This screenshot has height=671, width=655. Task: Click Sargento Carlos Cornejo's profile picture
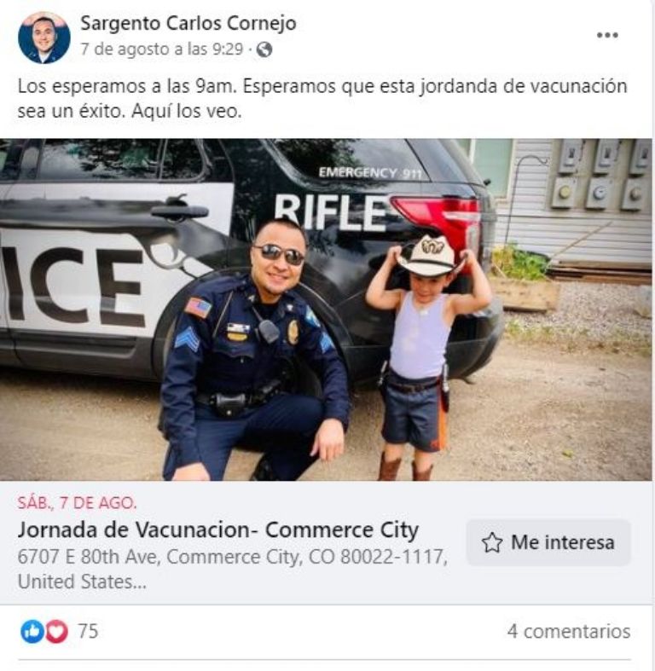[x=44, y=38]
